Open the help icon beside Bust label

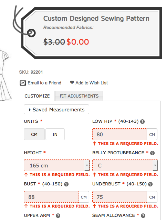[66, 184]
